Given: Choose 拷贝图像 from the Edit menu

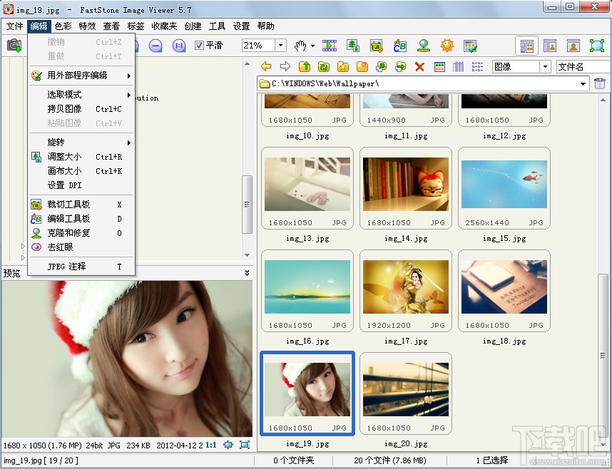Looking at the screenshot, I should pos(64,109).
